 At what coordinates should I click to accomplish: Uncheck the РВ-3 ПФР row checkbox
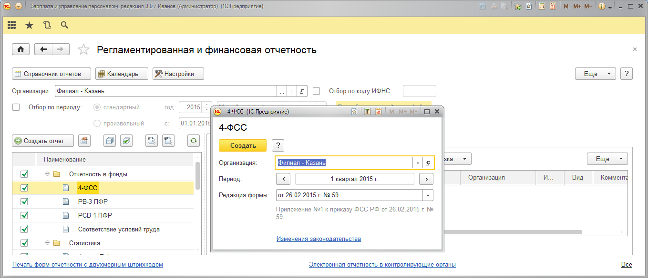24,201
